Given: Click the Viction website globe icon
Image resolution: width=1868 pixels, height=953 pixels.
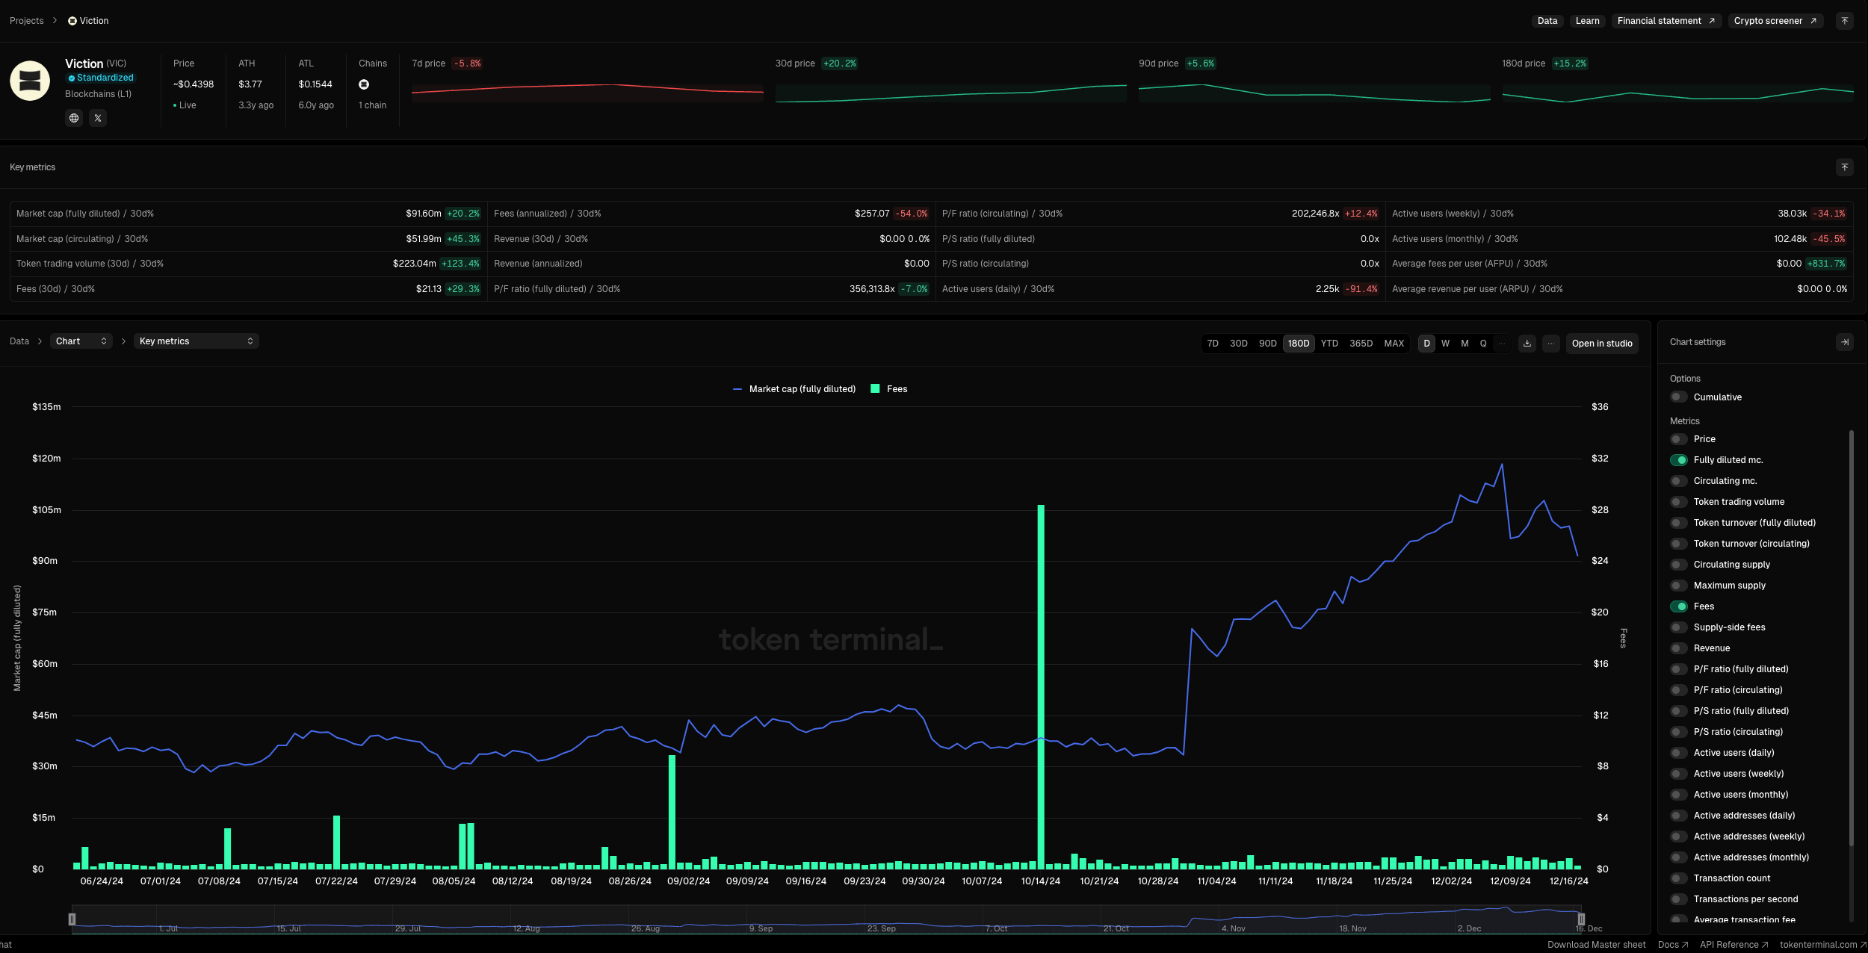Looking at the screenshot, I should click(x=74, y=118).
